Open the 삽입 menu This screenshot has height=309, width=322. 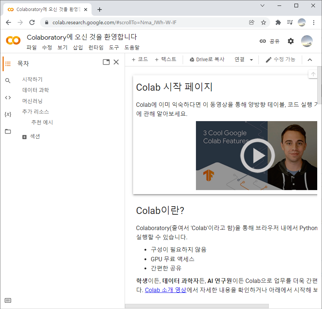pyautogui.click(x=78, y=47)
